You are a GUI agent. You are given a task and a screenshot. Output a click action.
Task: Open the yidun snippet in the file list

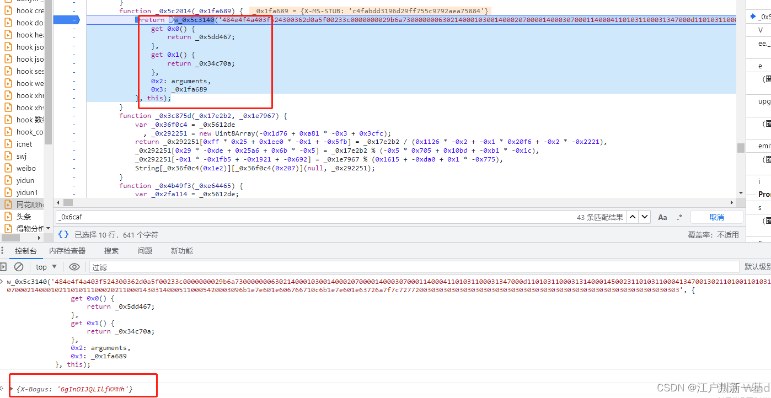(x=25, y=180)
